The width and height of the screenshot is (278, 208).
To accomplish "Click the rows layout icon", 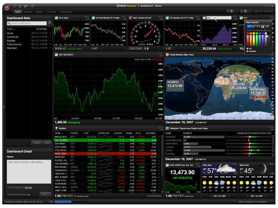I will coord(242,11).
